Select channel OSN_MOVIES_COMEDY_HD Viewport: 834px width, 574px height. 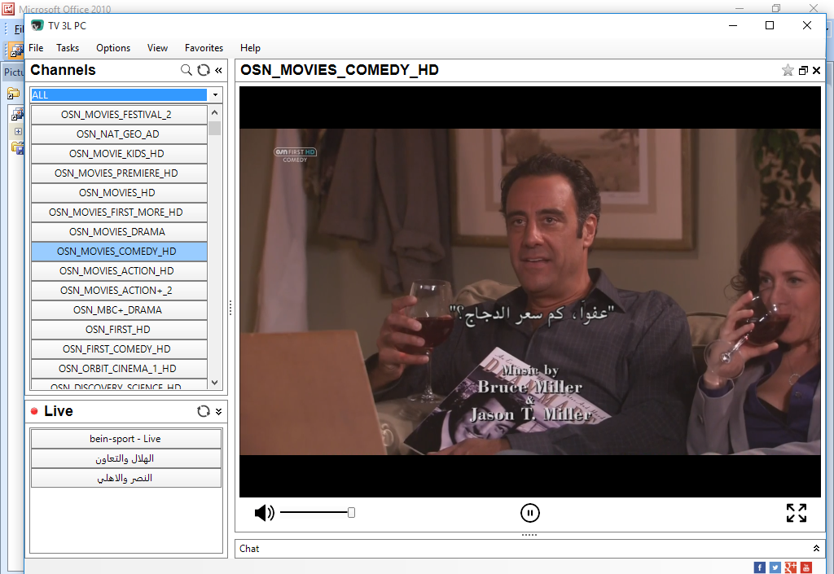click(x=119, y=252)
